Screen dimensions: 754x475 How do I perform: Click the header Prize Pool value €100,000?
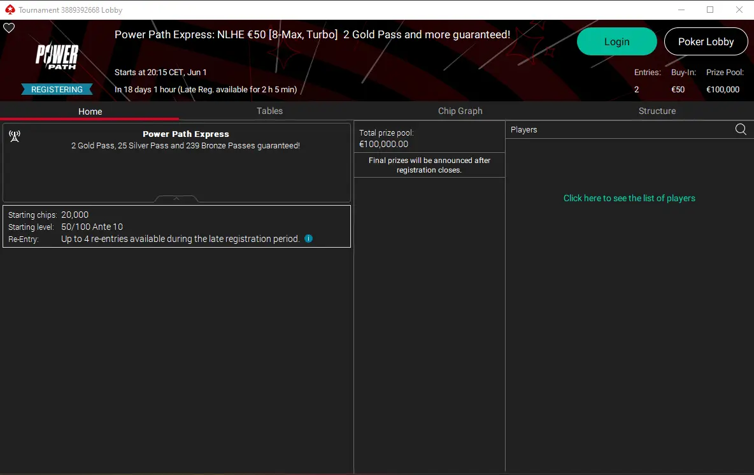(x=723, y=89)
